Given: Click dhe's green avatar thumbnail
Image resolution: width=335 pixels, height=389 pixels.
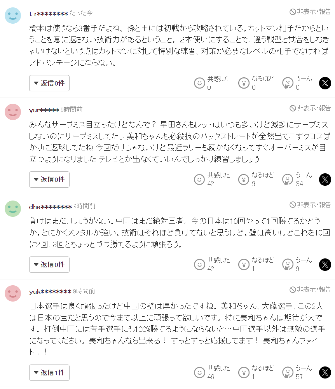Looking at the screenshot, I should (x=13, y=209).
